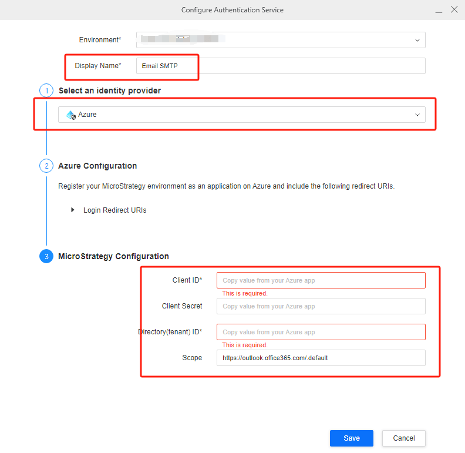Viewport: 465px width, 453px height.
Task: Click the Client ID input field
Action: coord(321,280)
